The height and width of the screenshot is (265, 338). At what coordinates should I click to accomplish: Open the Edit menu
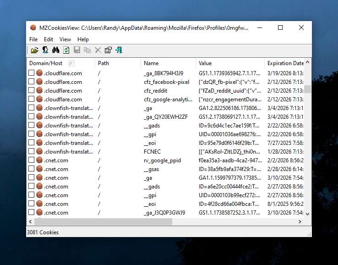click(49, 39)
